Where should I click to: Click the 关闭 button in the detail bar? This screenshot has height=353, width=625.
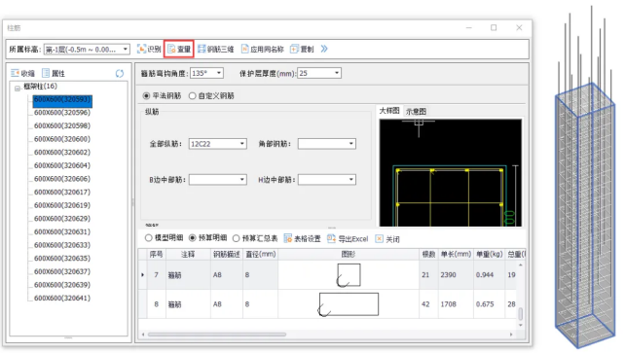[387, 239]
